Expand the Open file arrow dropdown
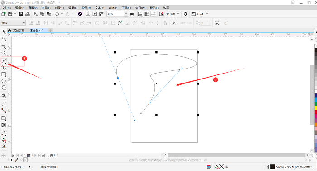 pos(15,14)
